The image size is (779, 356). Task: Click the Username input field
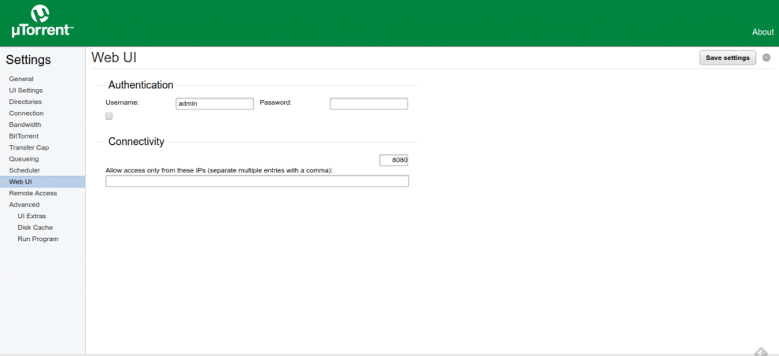(215, 103)
